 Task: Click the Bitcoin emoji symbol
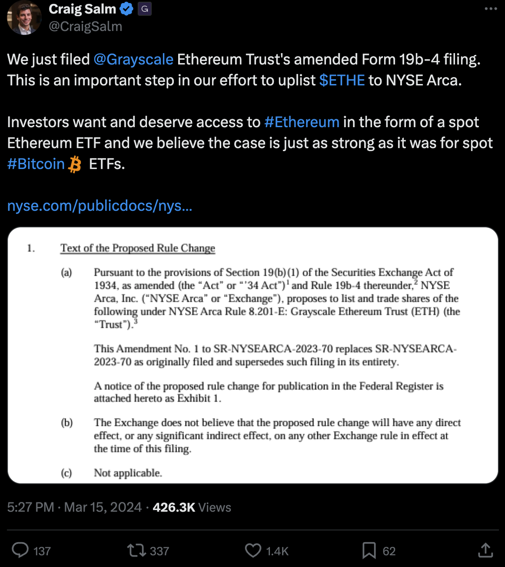75,164
